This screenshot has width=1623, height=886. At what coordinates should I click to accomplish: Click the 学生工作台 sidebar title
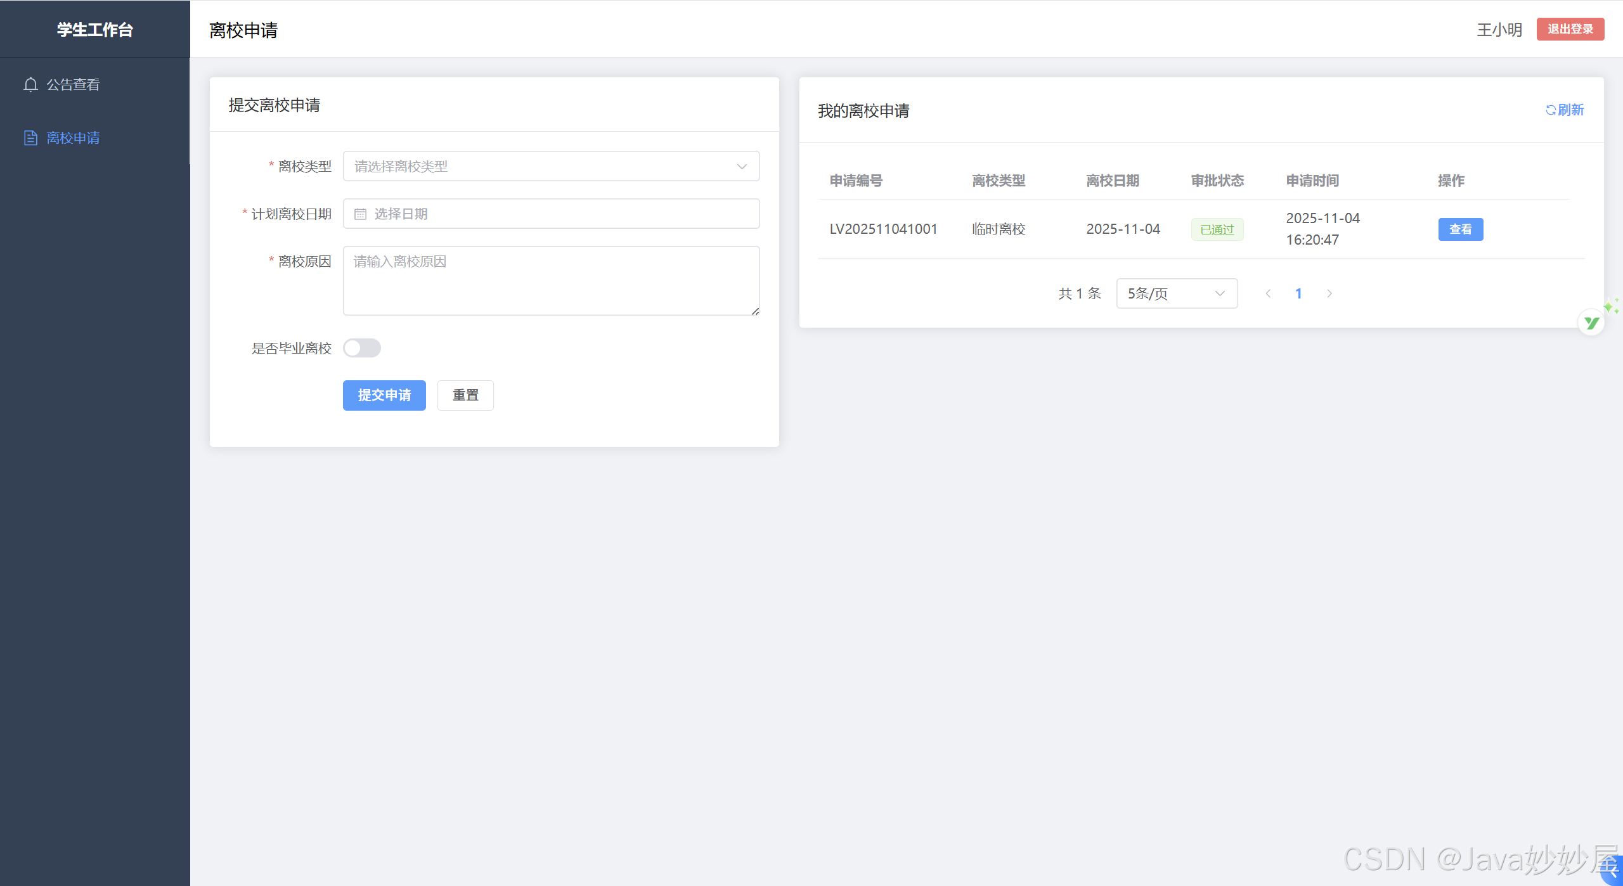pos(95,30)
